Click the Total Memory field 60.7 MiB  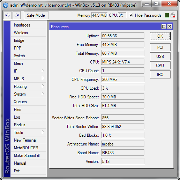pos(123,53)
